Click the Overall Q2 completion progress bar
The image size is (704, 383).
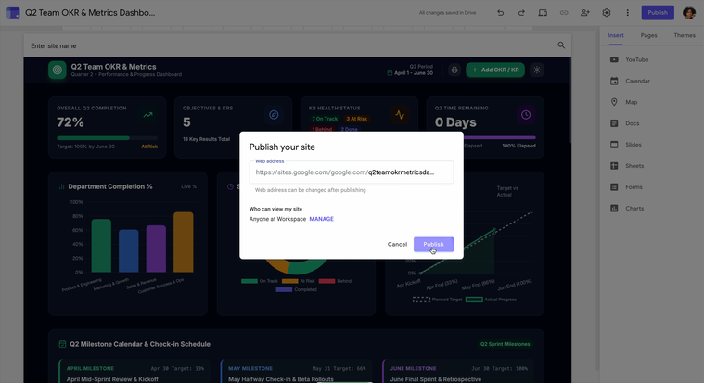[107, 138]
